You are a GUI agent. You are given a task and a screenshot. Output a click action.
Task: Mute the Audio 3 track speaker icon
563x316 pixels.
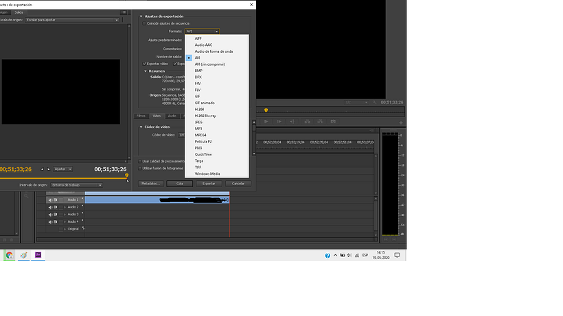click(x=50, y=215)
